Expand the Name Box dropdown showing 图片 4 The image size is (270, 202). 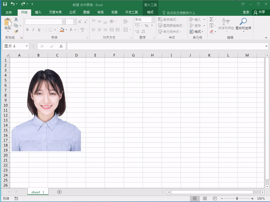[27, 46]
